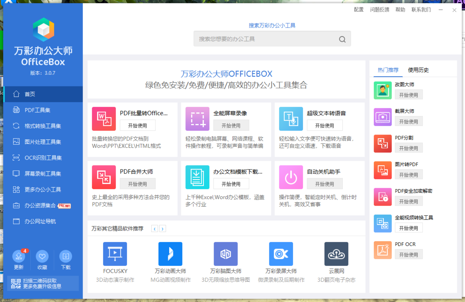Click the PDF分割 icon

point(383,144)
